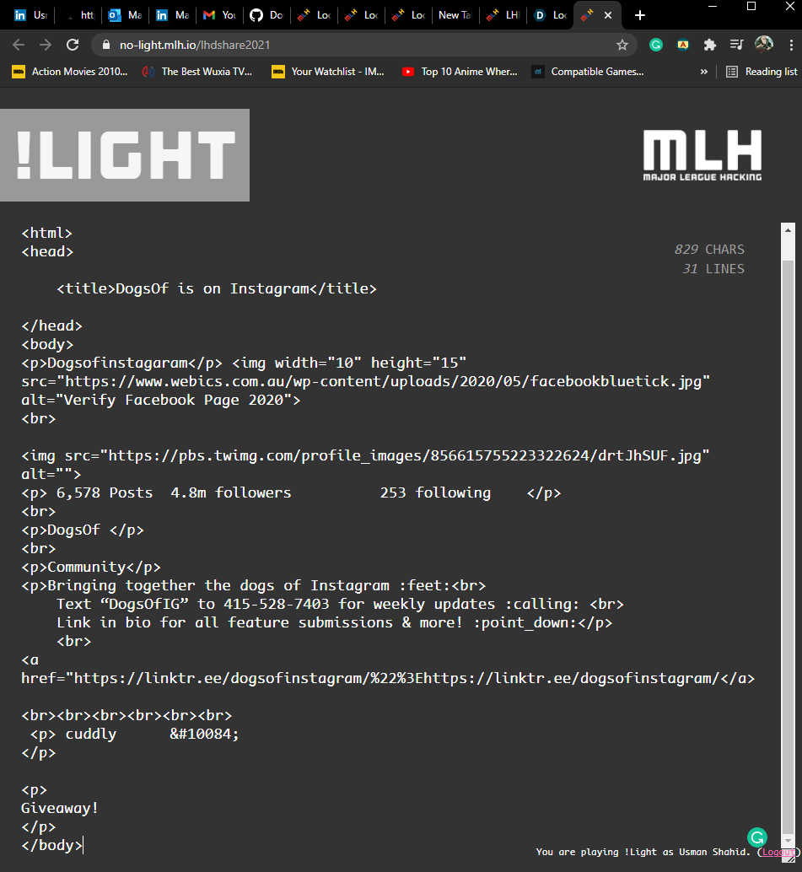Viewport: 802px width, 872px height.
Task: Click the <br><br><br><br><br><br> line
Action: (x=126, y=715)
